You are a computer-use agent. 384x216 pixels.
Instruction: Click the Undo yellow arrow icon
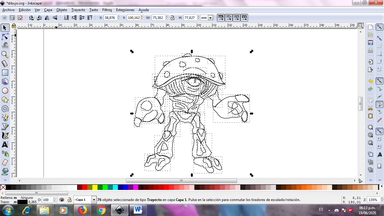370,81
